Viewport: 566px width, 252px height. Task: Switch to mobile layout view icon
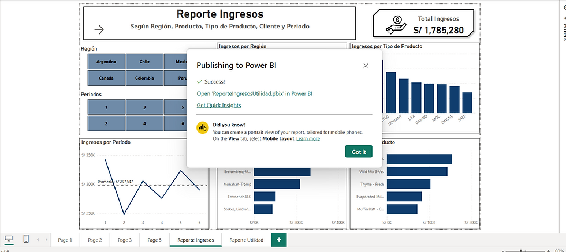[26, 239]
